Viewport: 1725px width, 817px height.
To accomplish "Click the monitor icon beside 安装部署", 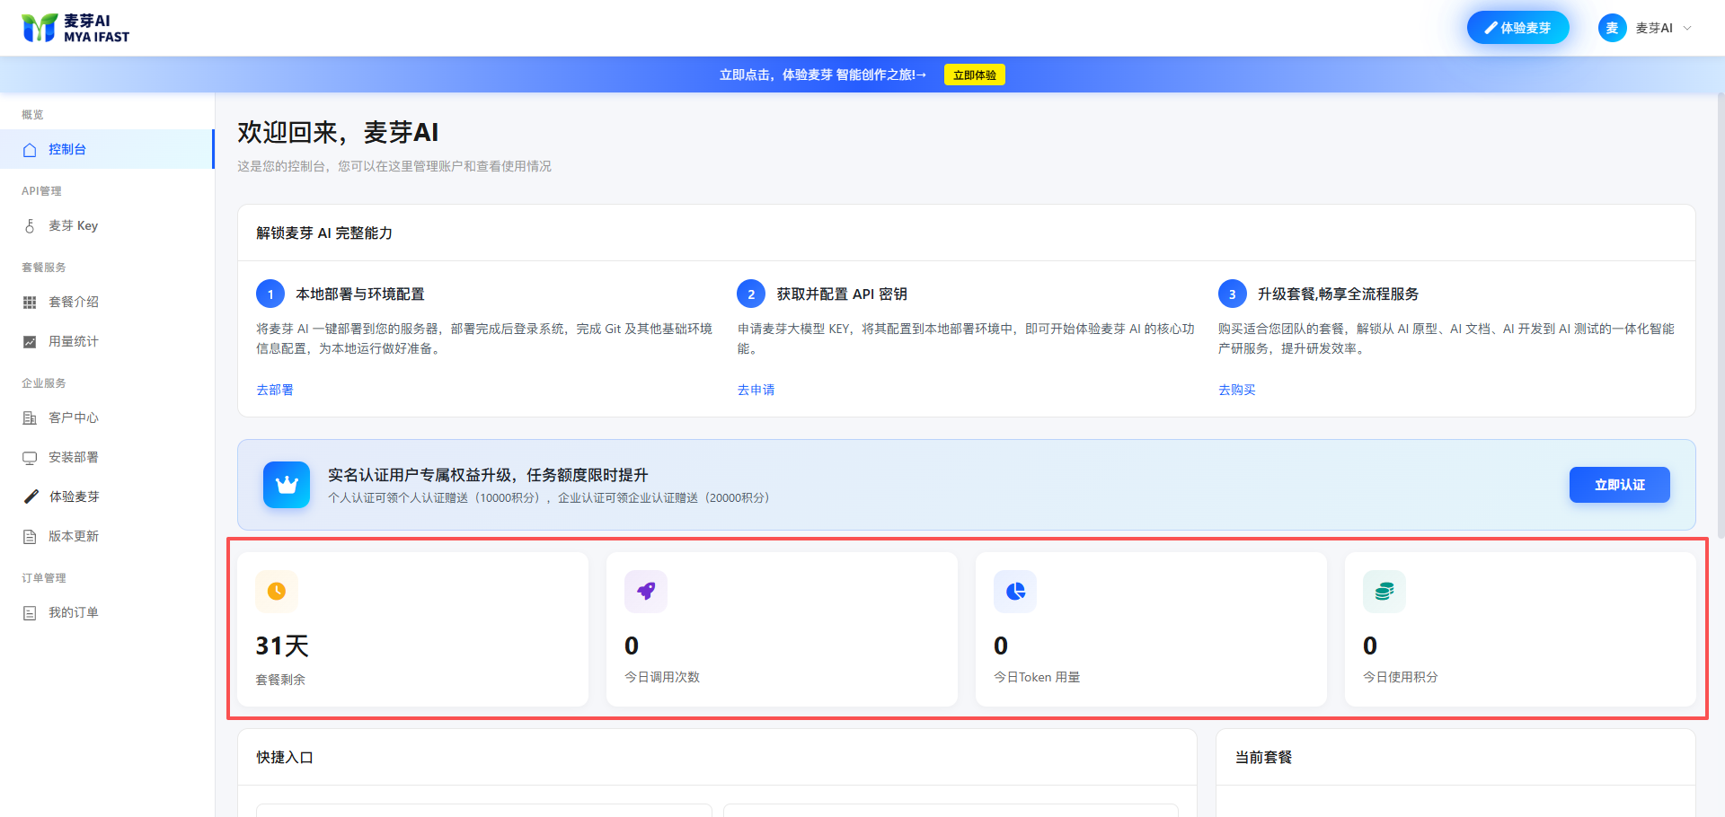I will click(30, 458).
